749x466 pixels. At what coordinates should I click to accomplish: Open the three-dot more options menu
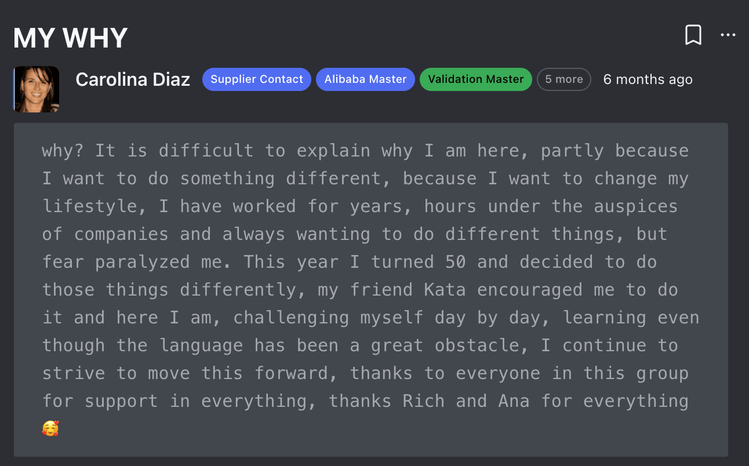(728, 35)
